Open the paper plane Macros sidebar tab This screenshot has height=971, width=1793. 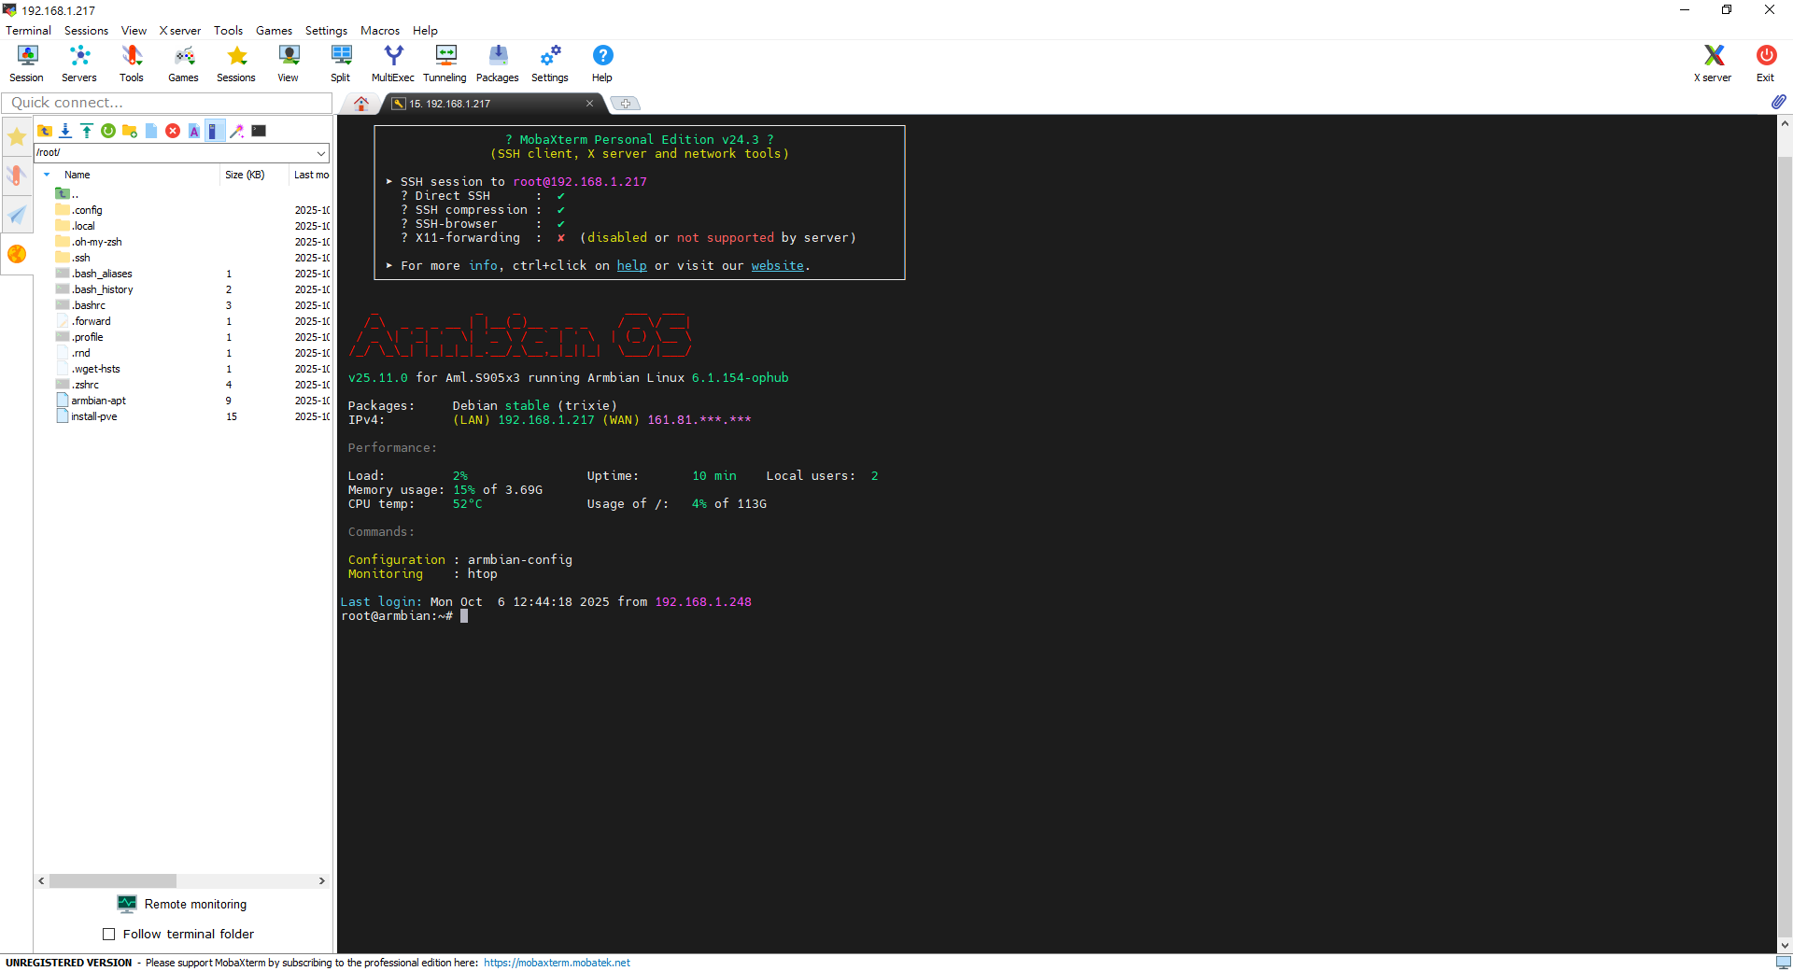[17, 215]
